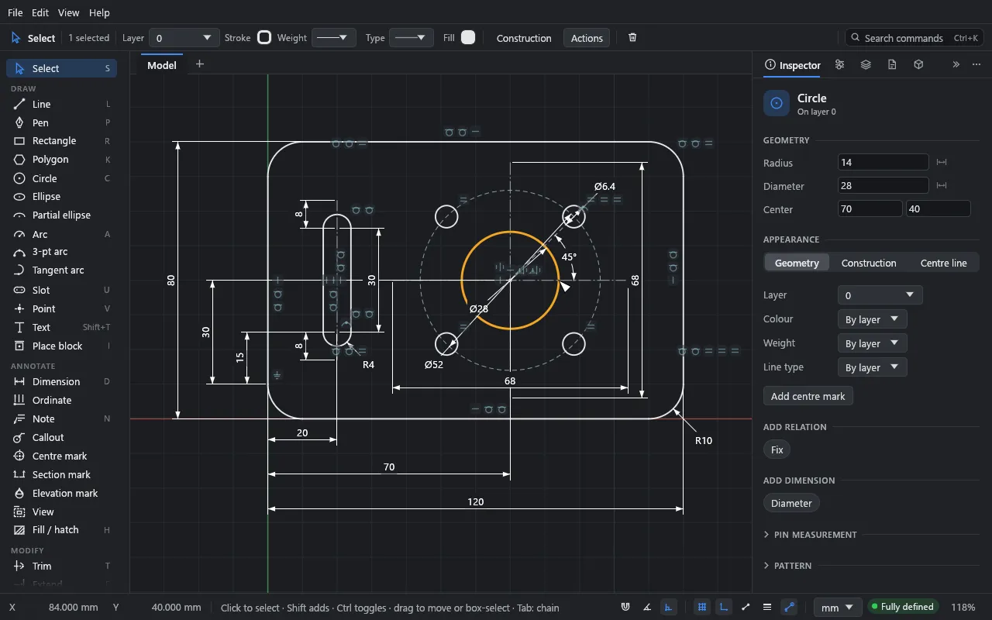Toggle grid display in status bar
Screen dimensions: 992x620
[x=702, y=608]
